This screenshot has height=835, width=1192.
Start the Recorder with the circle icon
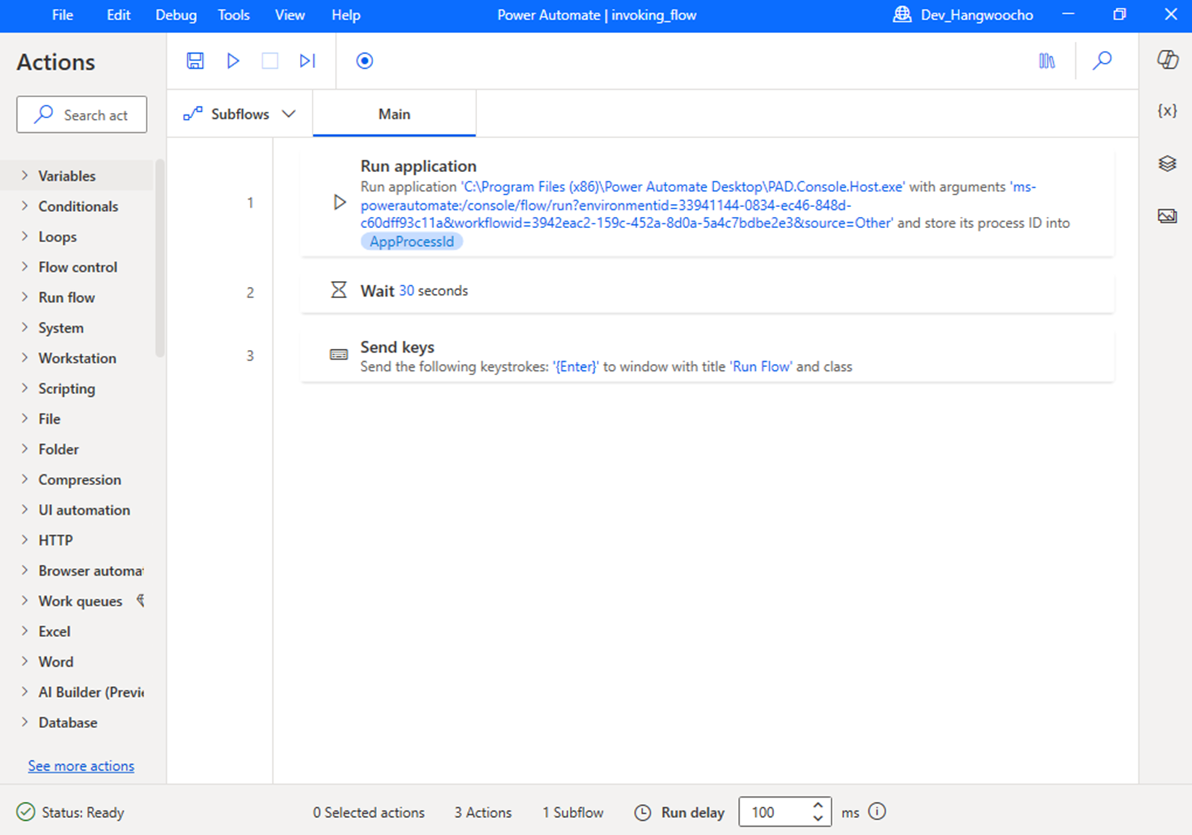pos(365,61)
